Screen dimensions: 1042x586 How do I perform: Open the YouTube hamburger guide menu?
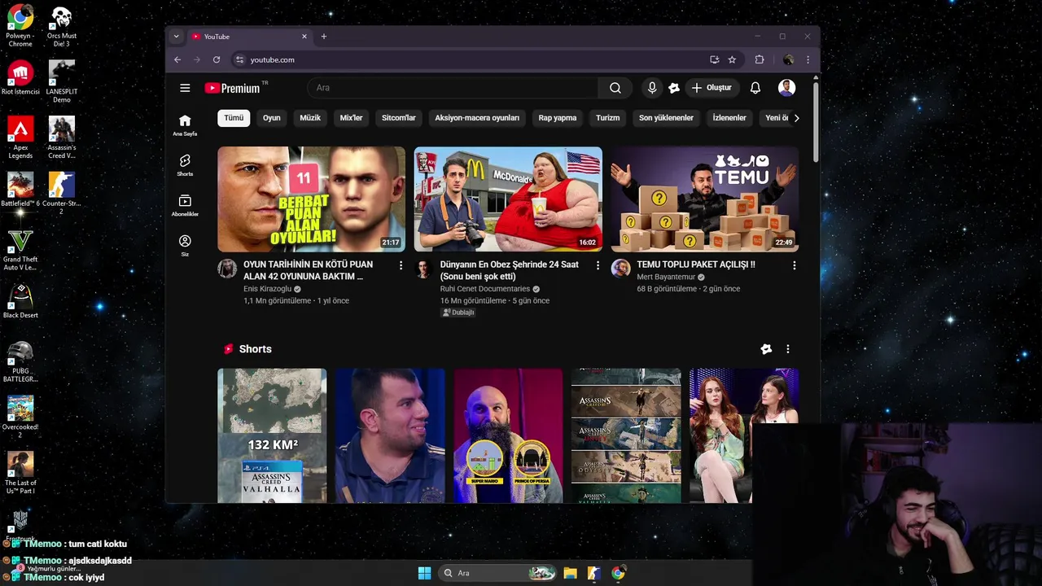[185, 88]
